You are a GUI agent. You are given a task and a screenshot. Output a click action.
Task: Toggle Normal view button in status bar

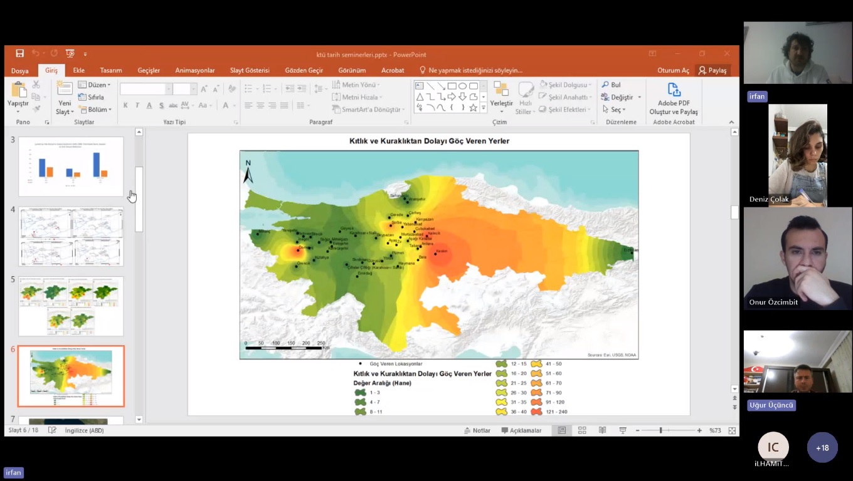tap(562, 430)
